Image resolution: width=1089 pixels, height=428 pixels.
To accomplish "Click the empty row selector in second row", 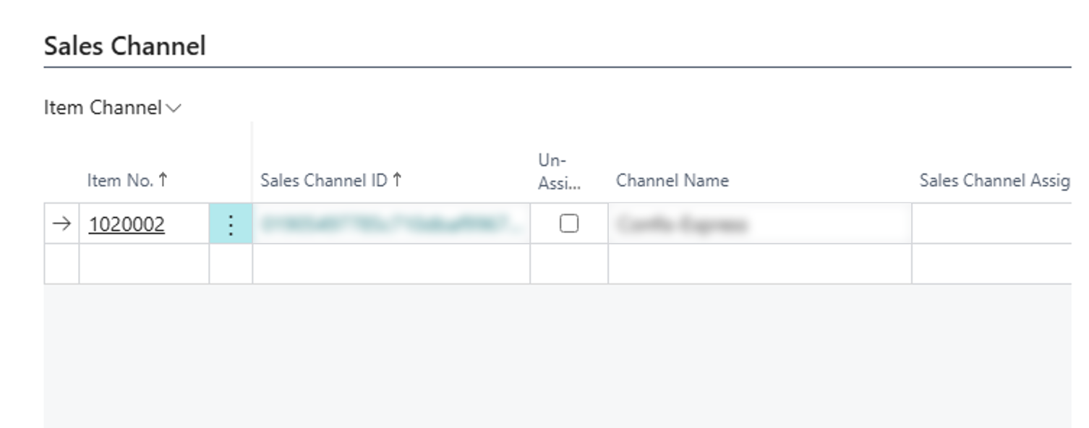I will [x=62, y=264].
